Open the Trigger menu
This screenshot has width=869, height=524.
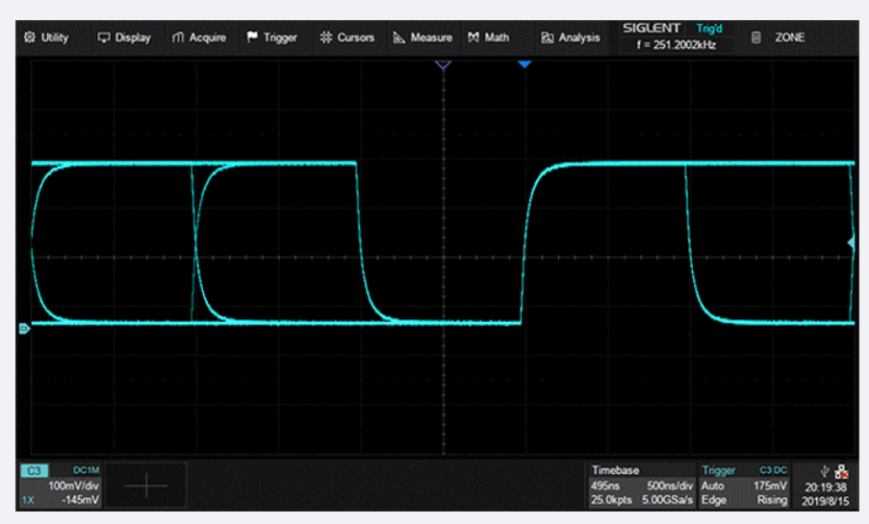(x=272, y=37)
